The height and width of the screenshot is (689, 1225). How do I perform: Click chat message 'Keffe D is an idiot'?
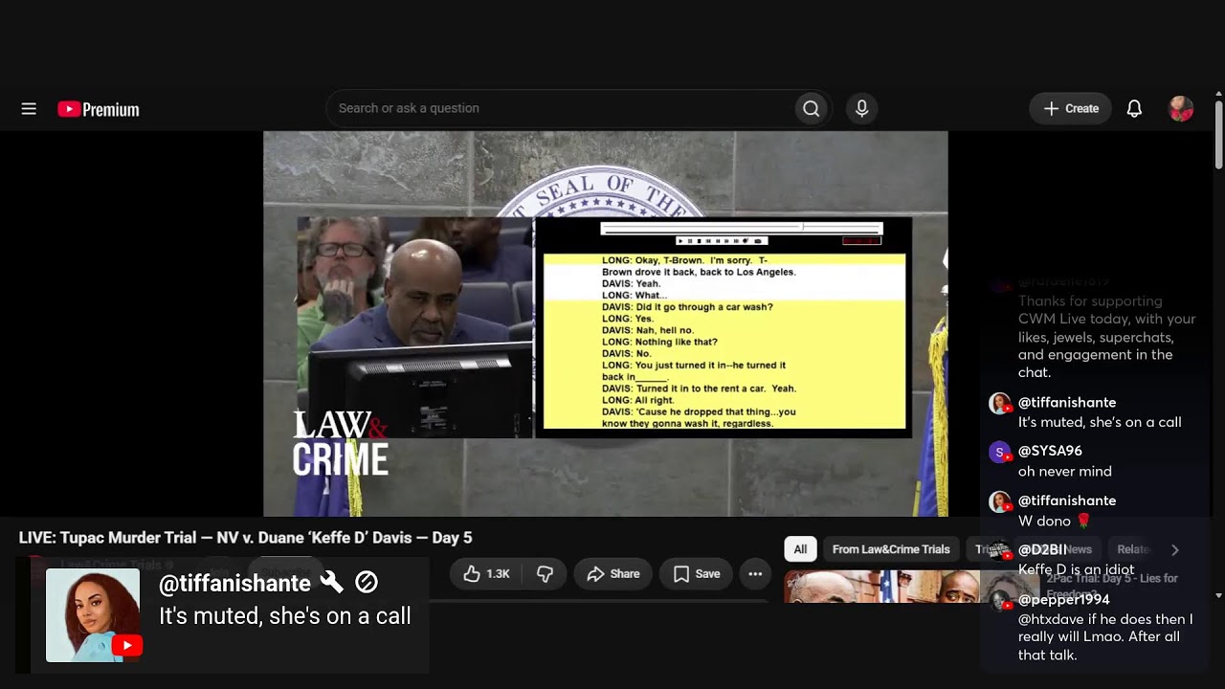[x=1076, y=570]
